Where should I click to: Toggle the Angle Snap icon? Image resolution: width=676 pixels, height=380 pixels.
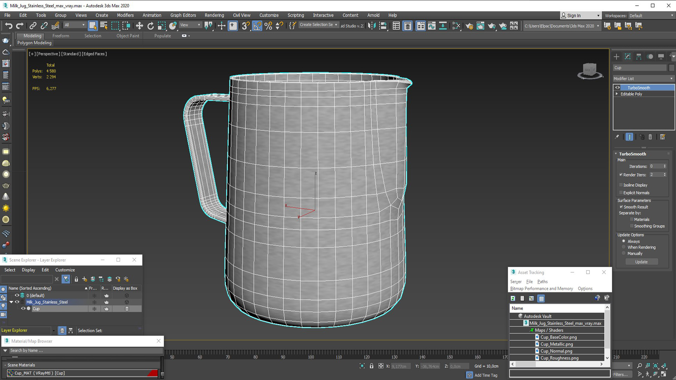pyautogui.click(x=257, y=26)
